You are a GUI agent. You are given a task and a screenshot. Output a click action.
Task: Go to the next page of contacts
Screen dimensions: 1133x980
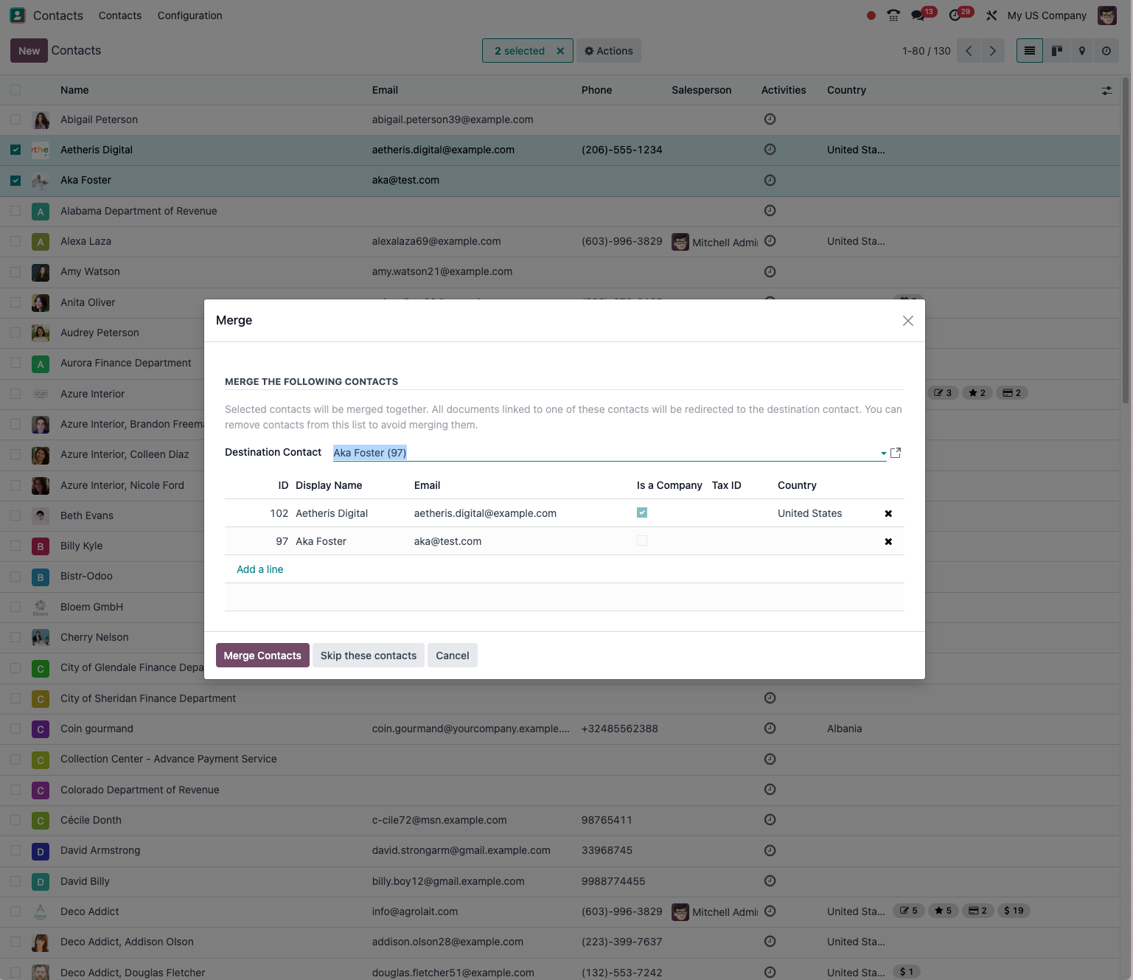coord(993,51)
